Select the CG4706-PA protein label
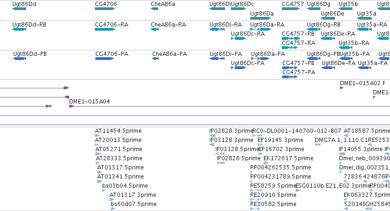The image size is (390, 211). coord(112,54)
